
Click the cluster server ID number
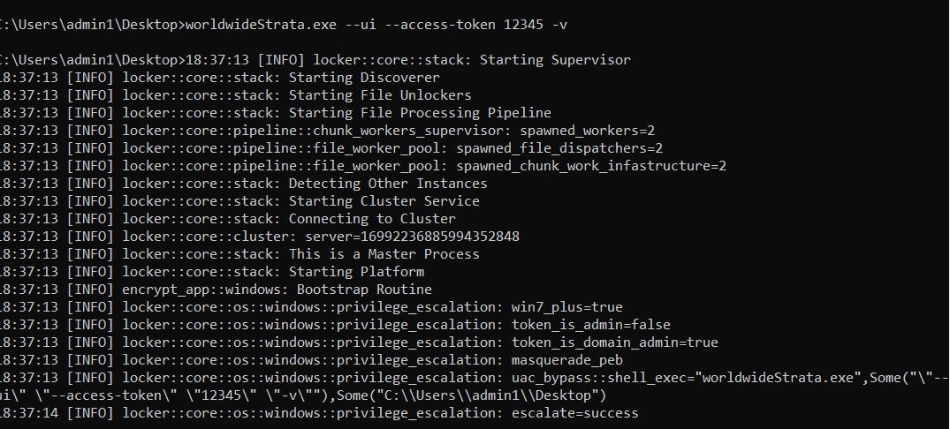tap(444, 237)
